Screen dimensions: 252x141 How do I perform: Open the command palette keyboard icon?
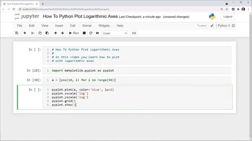click(134, 33)
